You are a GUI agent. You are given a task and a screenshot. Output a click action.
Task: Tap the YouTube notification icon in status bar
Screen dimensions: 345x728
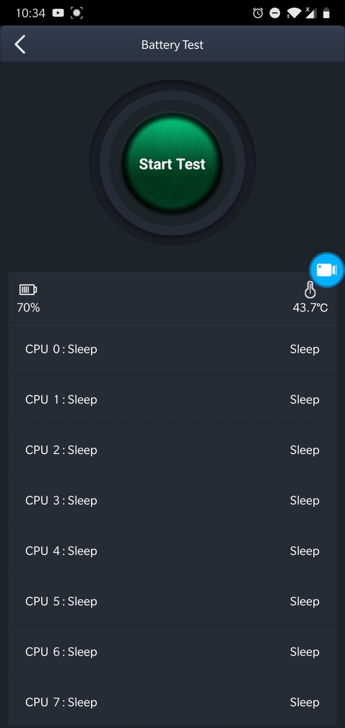(x=58, y=13)
